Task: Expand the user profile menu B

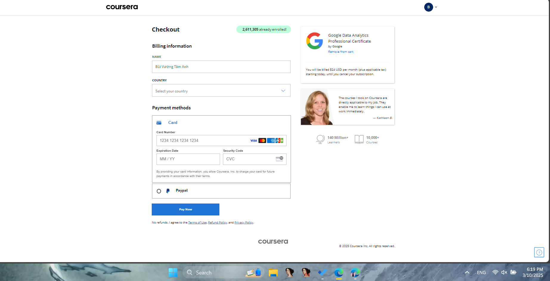Action: tap(430, 7)
